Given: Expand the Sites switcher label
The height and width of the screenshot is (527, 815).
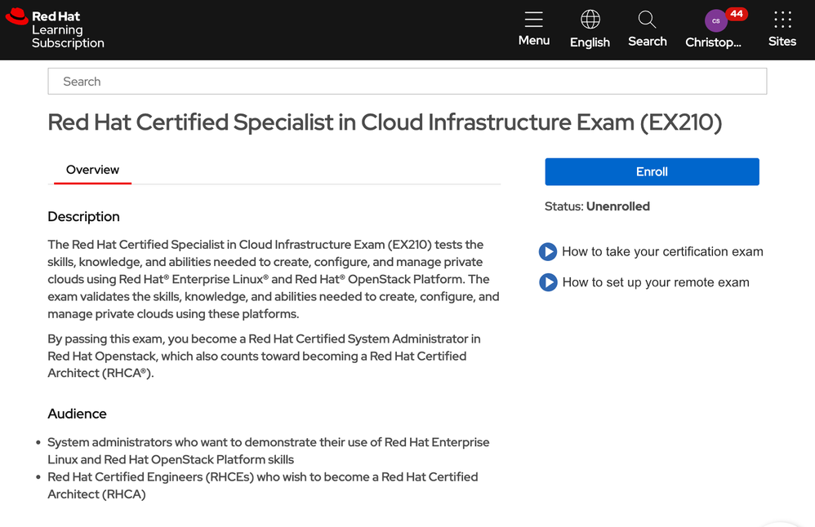Looking at the screenshot, I should (782, 42).
